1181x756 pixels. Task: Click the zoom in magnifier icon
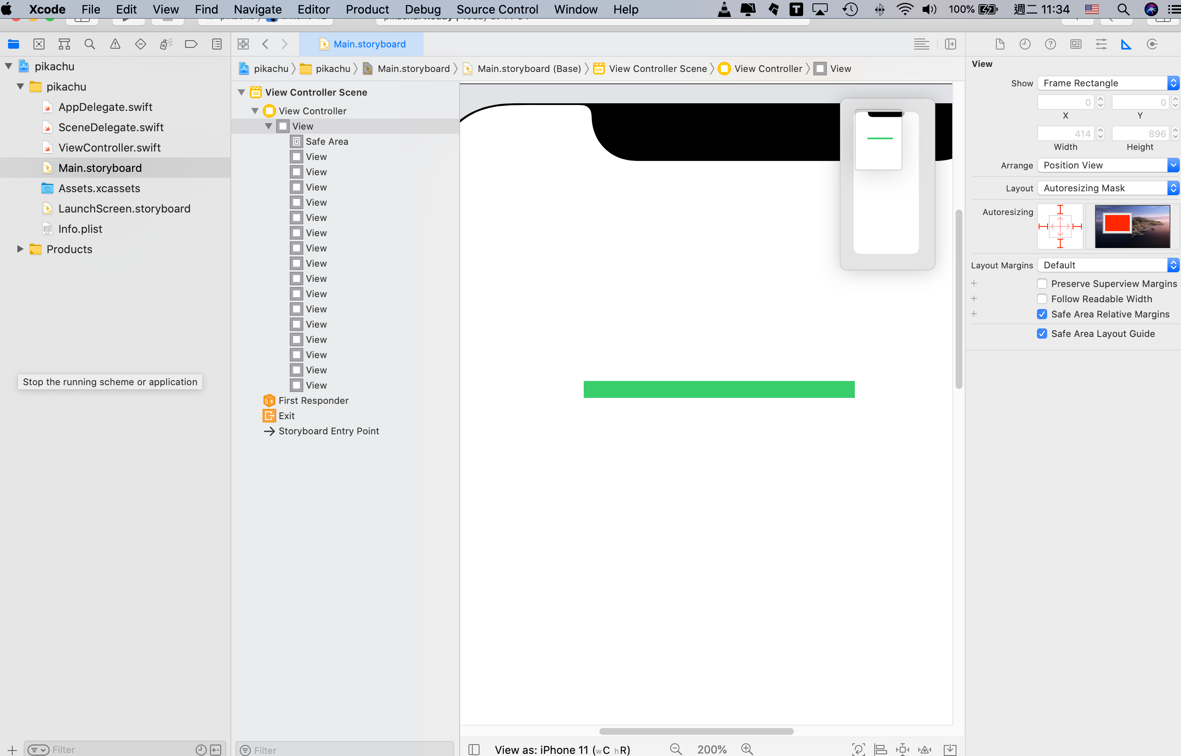click(747, 749)
